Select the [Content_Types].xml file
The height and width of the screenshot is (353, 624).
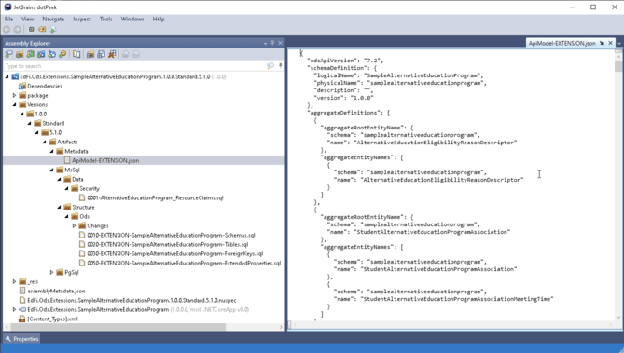pyautogui.click(x=52, y=319)
